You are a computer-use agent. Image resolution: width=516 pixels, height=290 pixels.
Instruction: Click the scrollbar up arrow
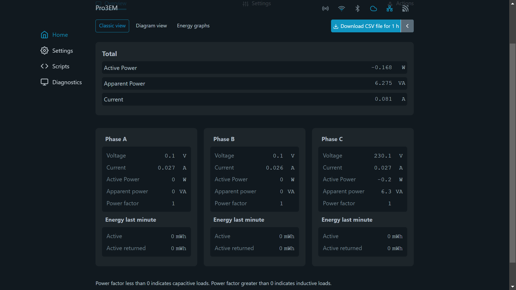tap(512, 3)
